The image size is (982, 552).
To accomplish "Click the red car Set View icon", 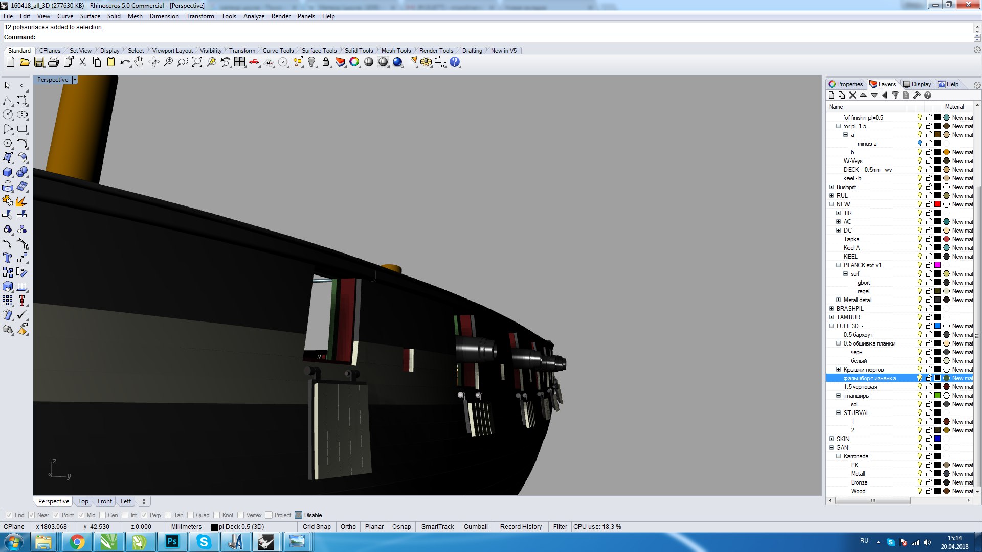I will click(x=254, y=62).
